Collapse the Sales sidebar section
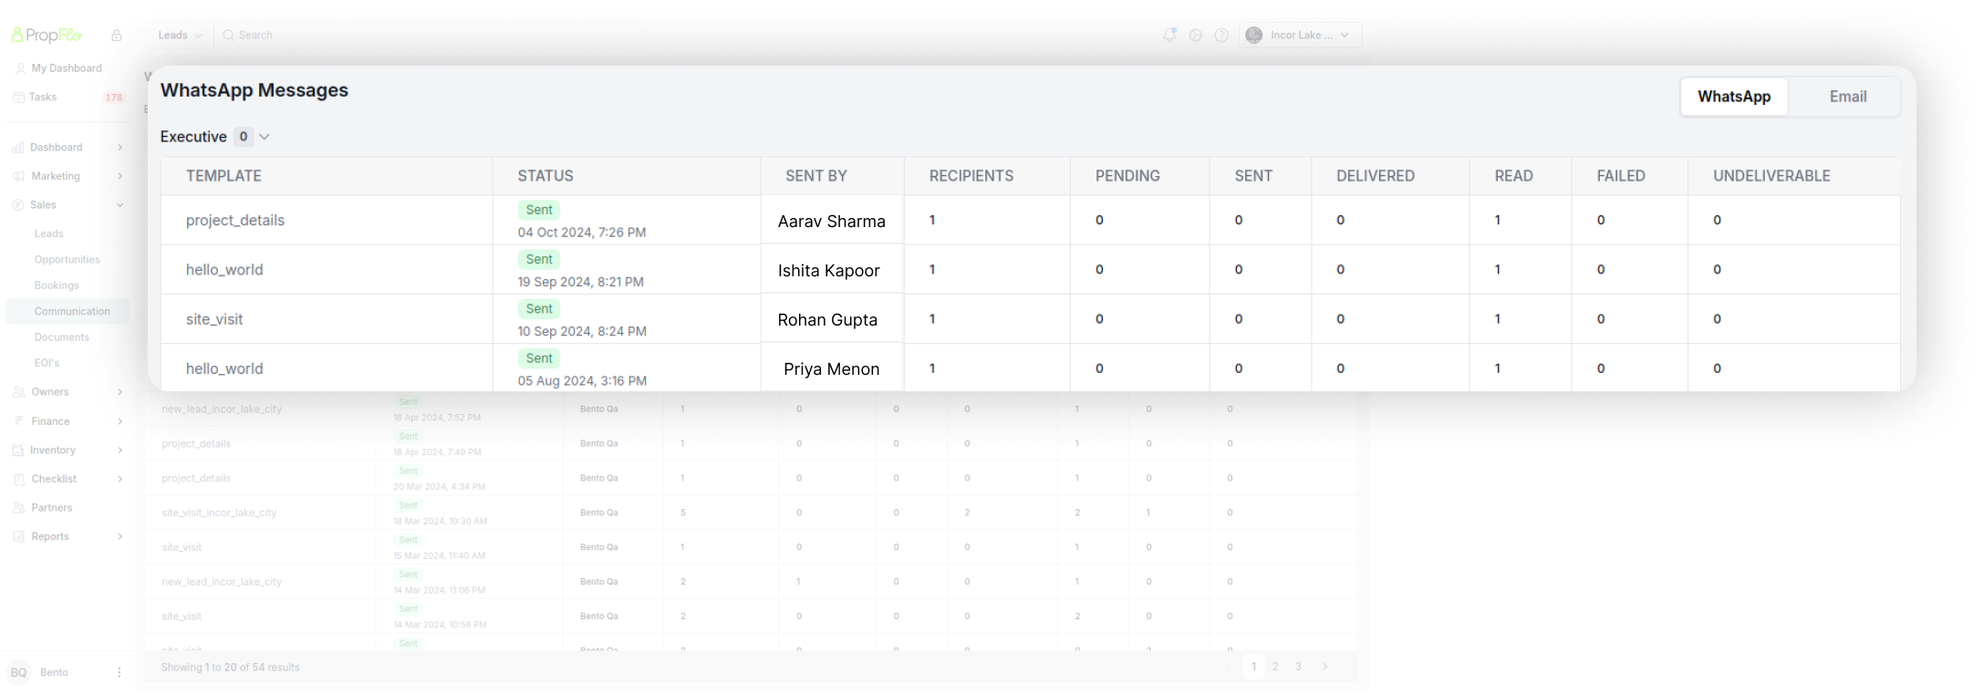 [119, 205]
